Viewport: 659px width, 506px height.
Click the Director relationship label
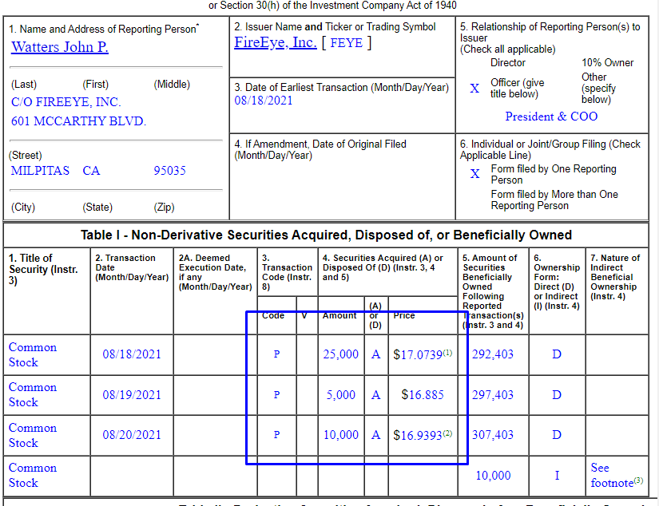(x=508, y=62)
